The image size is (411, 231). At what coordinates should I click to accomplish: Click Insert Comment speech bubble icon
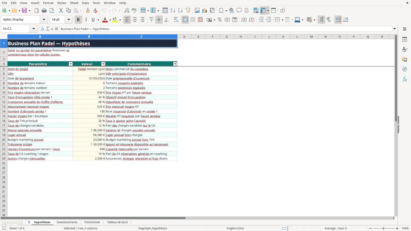click(x=239, y=11)
